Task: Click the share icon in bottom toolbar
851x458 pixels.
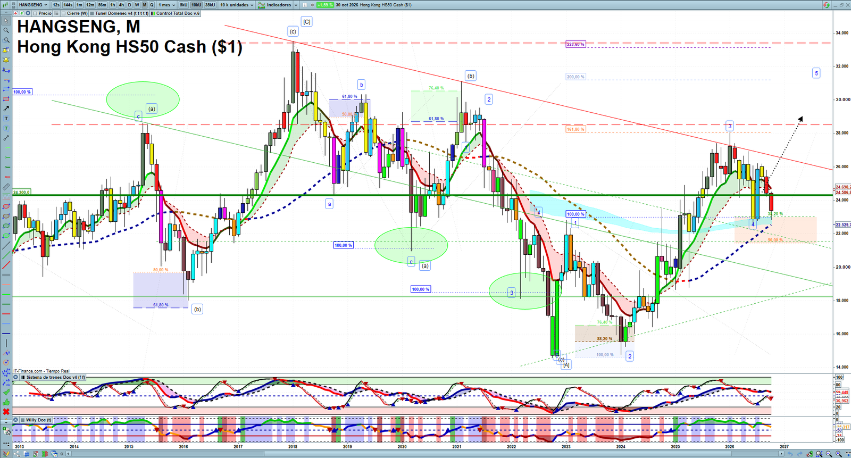Action: point(16,454)
